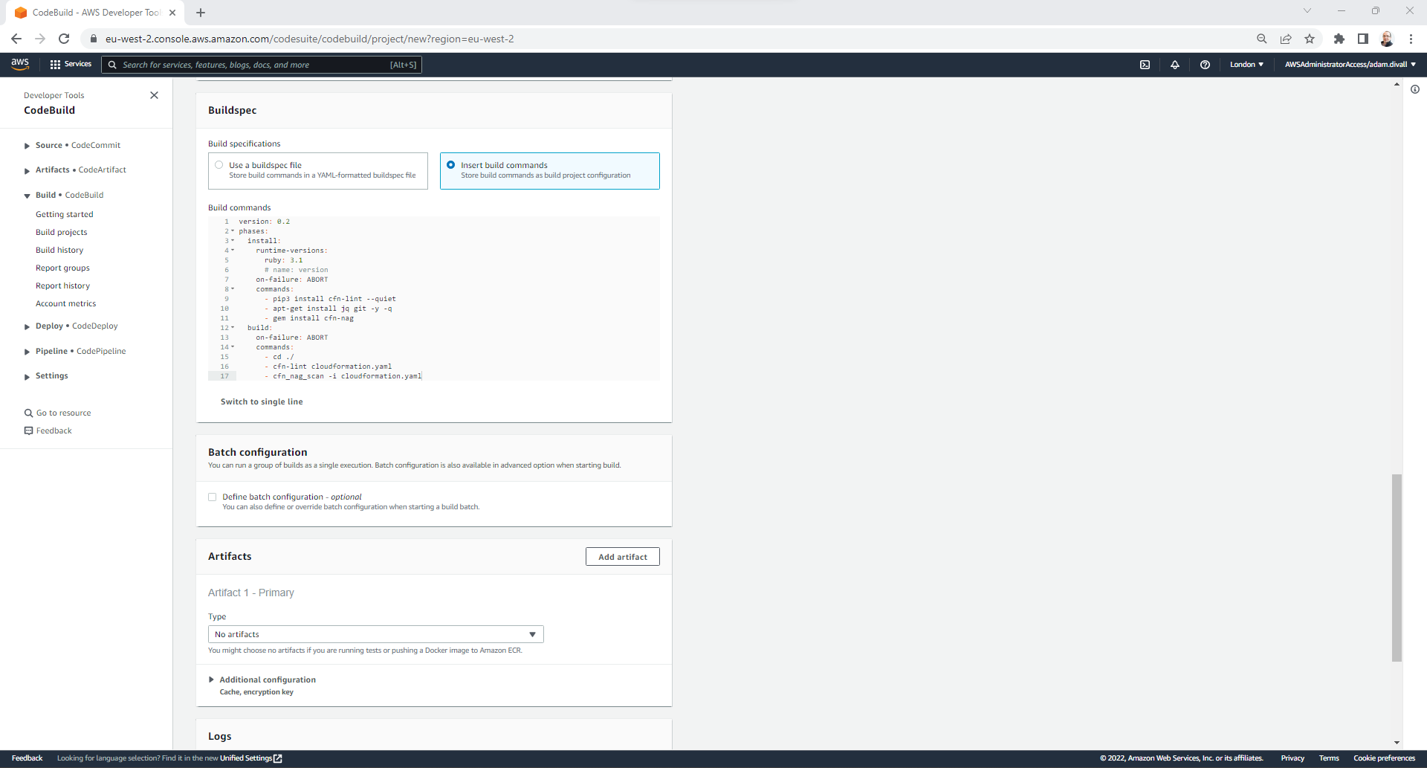
Task: Click the footer Feedback link
Action: coord(27,758)
